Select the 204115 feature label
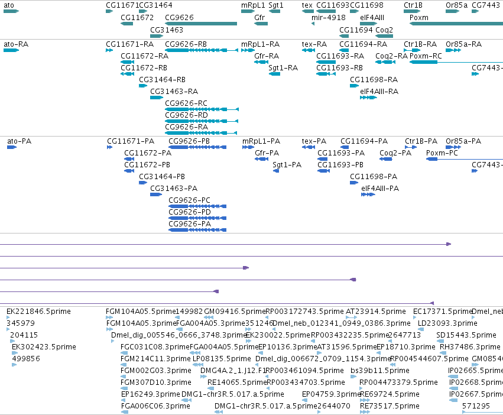This screenshot has height=415, width=503. [24, 335]
